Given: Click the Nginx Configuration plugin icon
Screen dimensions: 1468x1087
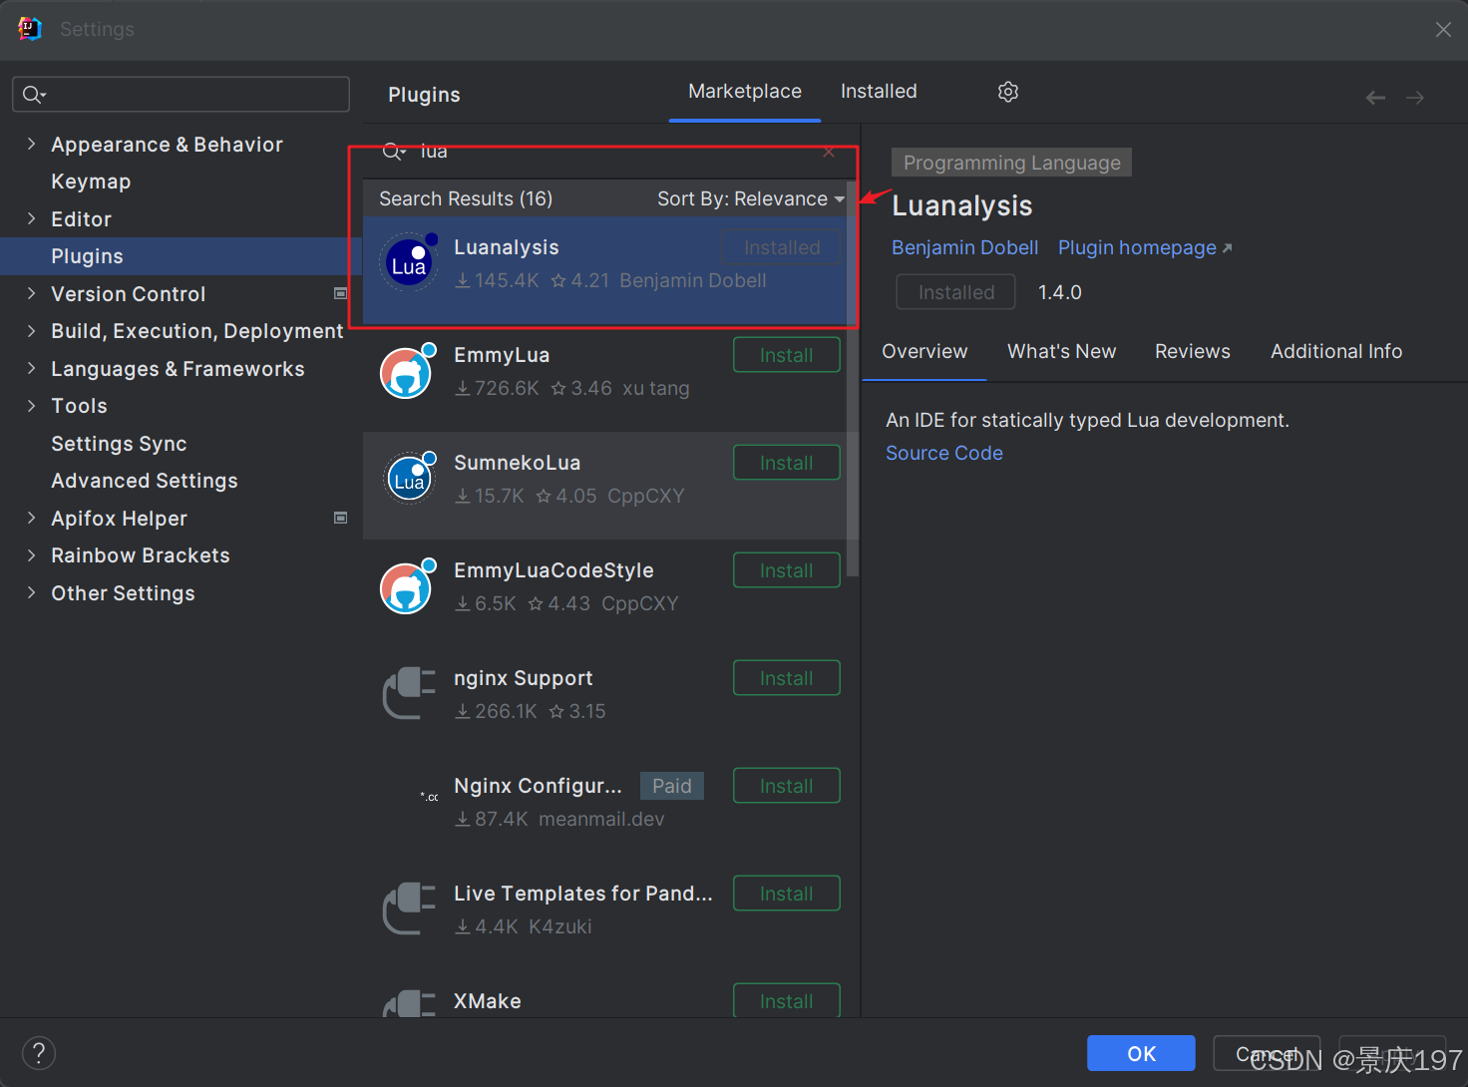Looking at the screenshot, I should point(430,797).
